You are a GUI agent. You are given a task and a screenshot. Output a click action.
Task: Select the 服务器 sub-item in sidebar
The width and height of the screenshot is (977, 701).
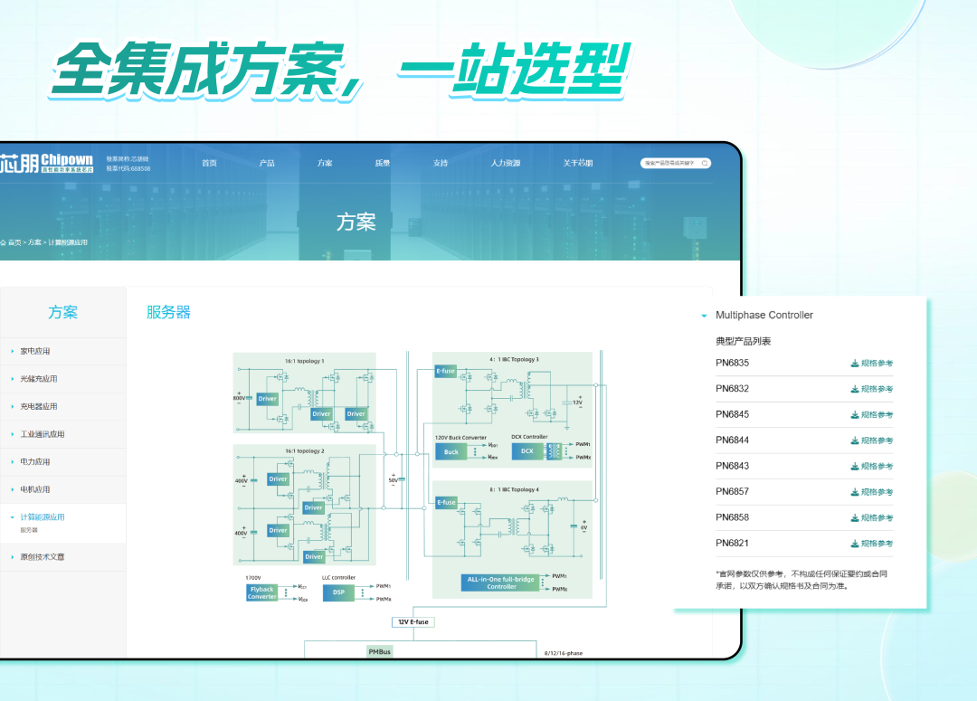click(x=29, y=531)
